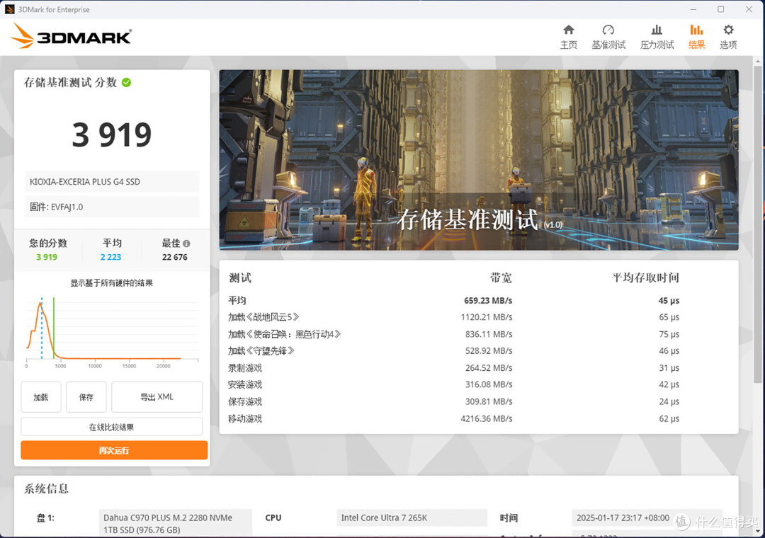Click the 1120.21 MB/s bandwidth value
This screenshot has height=538, width=765.
(487, 317)
